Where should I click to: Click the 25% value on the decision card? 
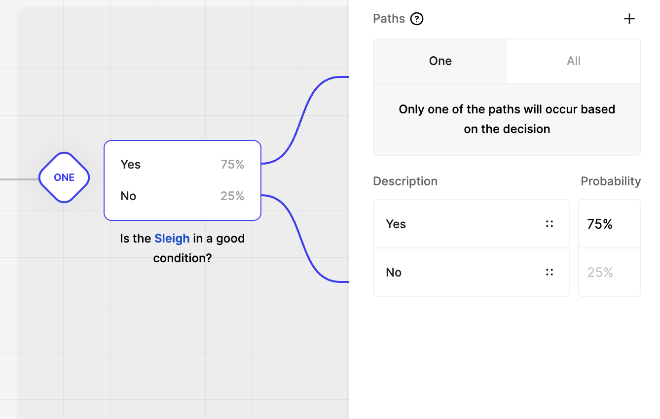[232, 196]
